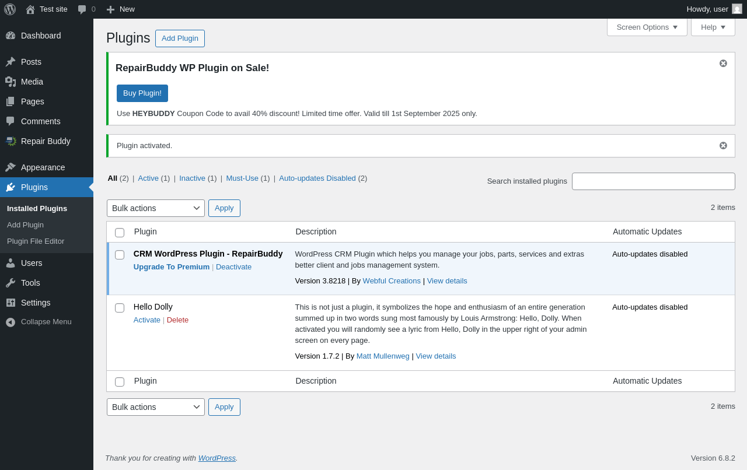Activate the Hello Dolly plugin
This screenshot has height=470, width=747.
pos(147,320)
